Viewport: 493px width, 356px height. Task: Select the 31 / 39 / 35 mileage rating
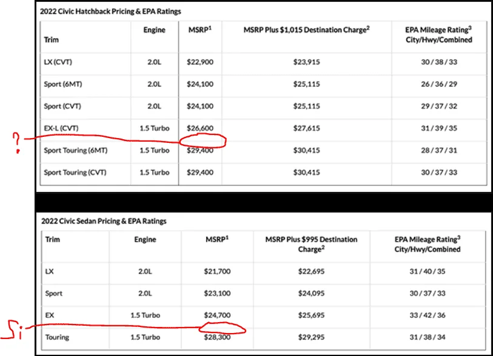438,128
